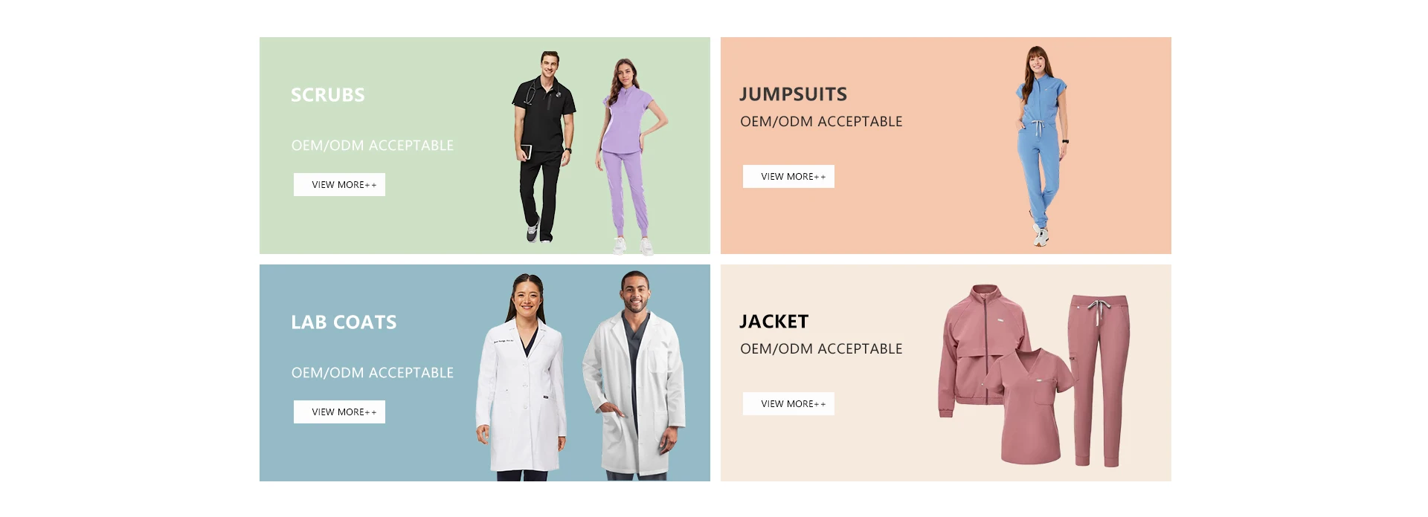Screen dimensions: 1428x517
Task: Click VIEW MORE++ under Jumpsuits
Action: tap(788, 176)
